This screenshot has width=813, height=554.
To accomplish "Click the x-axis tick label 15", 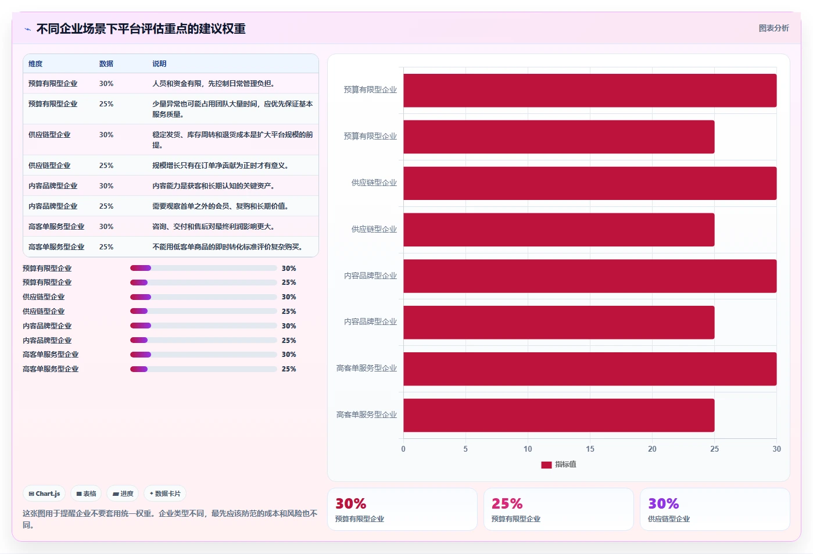I will click(590, 449).
